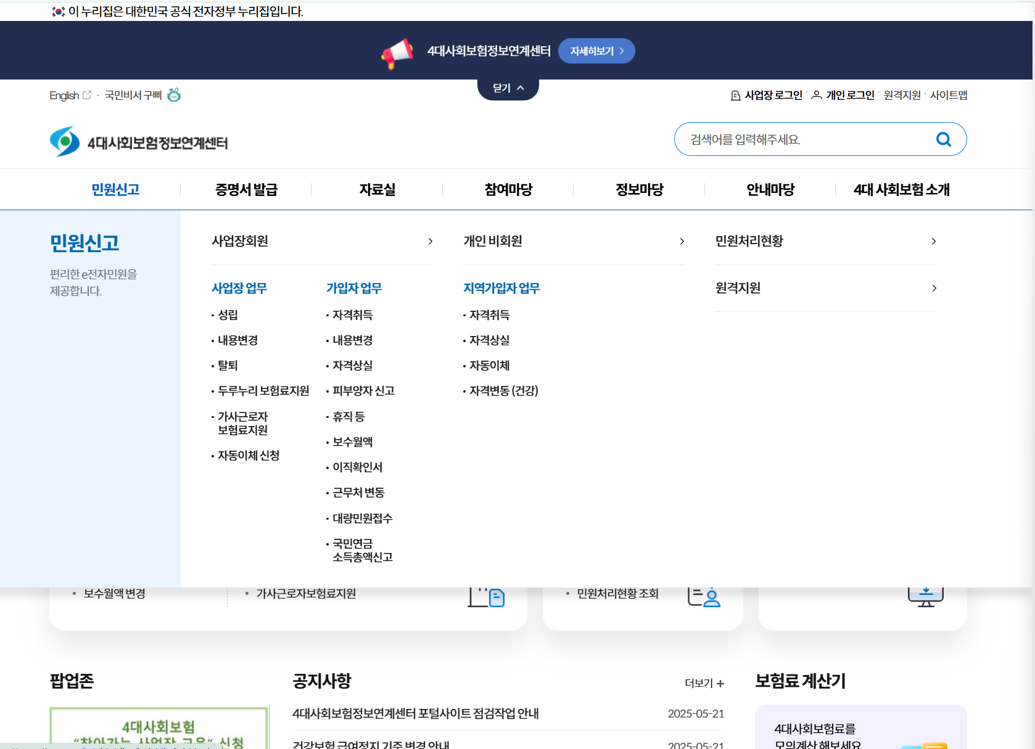The image size is (1035, 749).
Task: Select 자격취득 under 지역가입자 업무
Action: point(489,315)
